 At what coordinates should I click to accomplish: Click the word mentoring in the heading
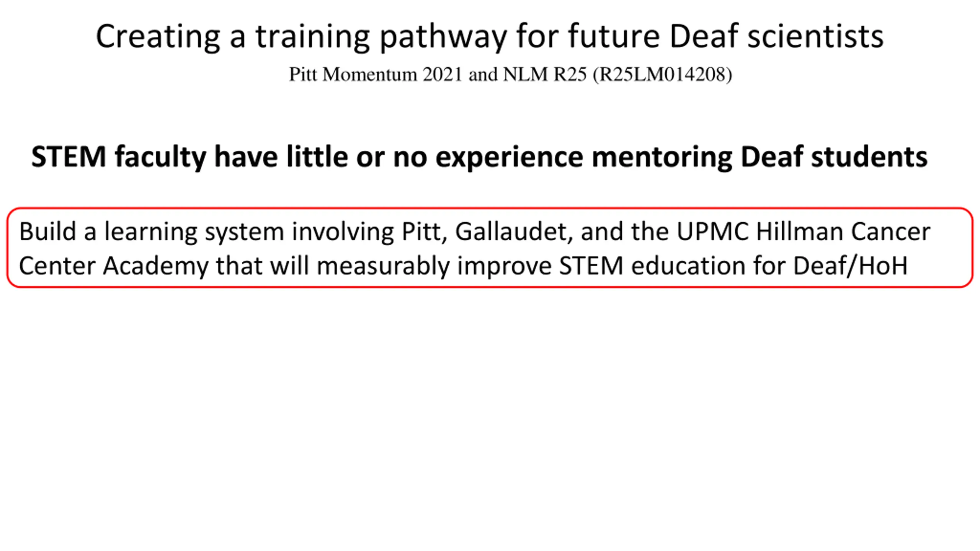pos(661,158)
